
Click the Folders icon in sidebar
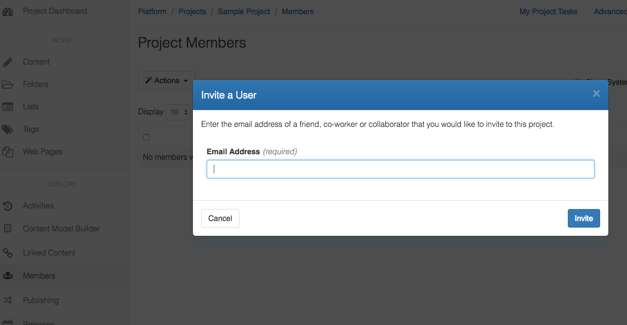[8, 85]
